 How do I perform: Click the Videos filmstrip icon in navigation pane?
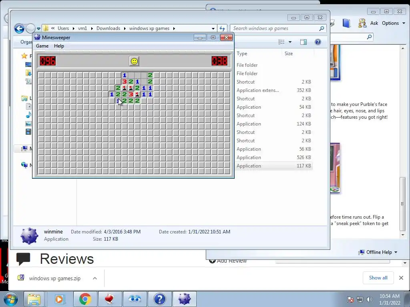click(x=28, y=132)
